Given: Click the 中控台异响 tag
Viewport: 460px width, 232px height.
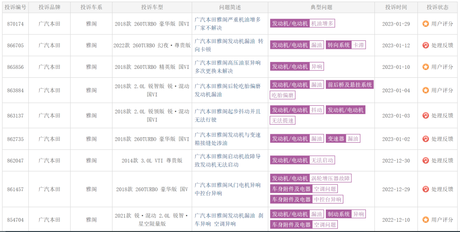Looking at the screenshot, I should click(328, 199).
